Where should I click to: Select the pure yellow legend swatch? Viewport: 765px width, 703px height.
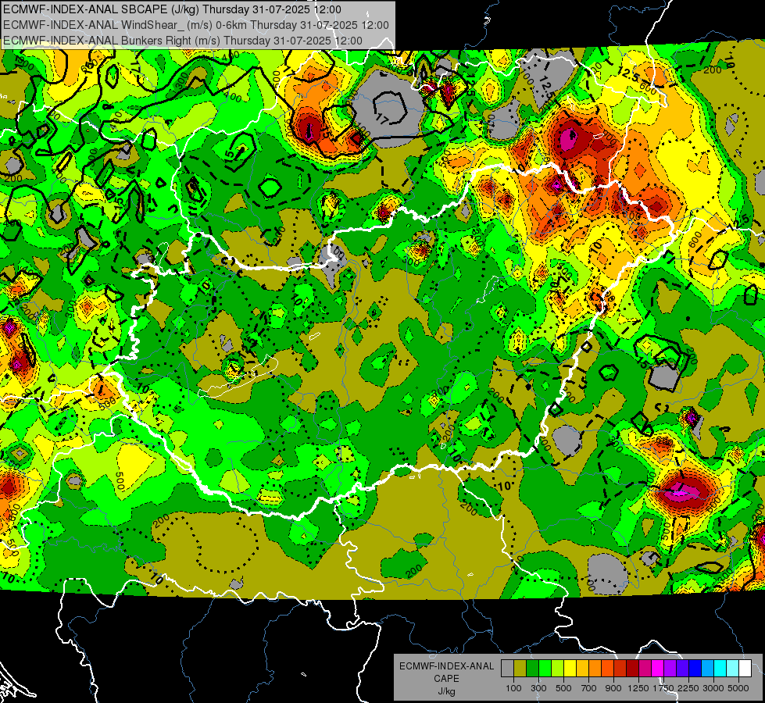tap(570, 669)
